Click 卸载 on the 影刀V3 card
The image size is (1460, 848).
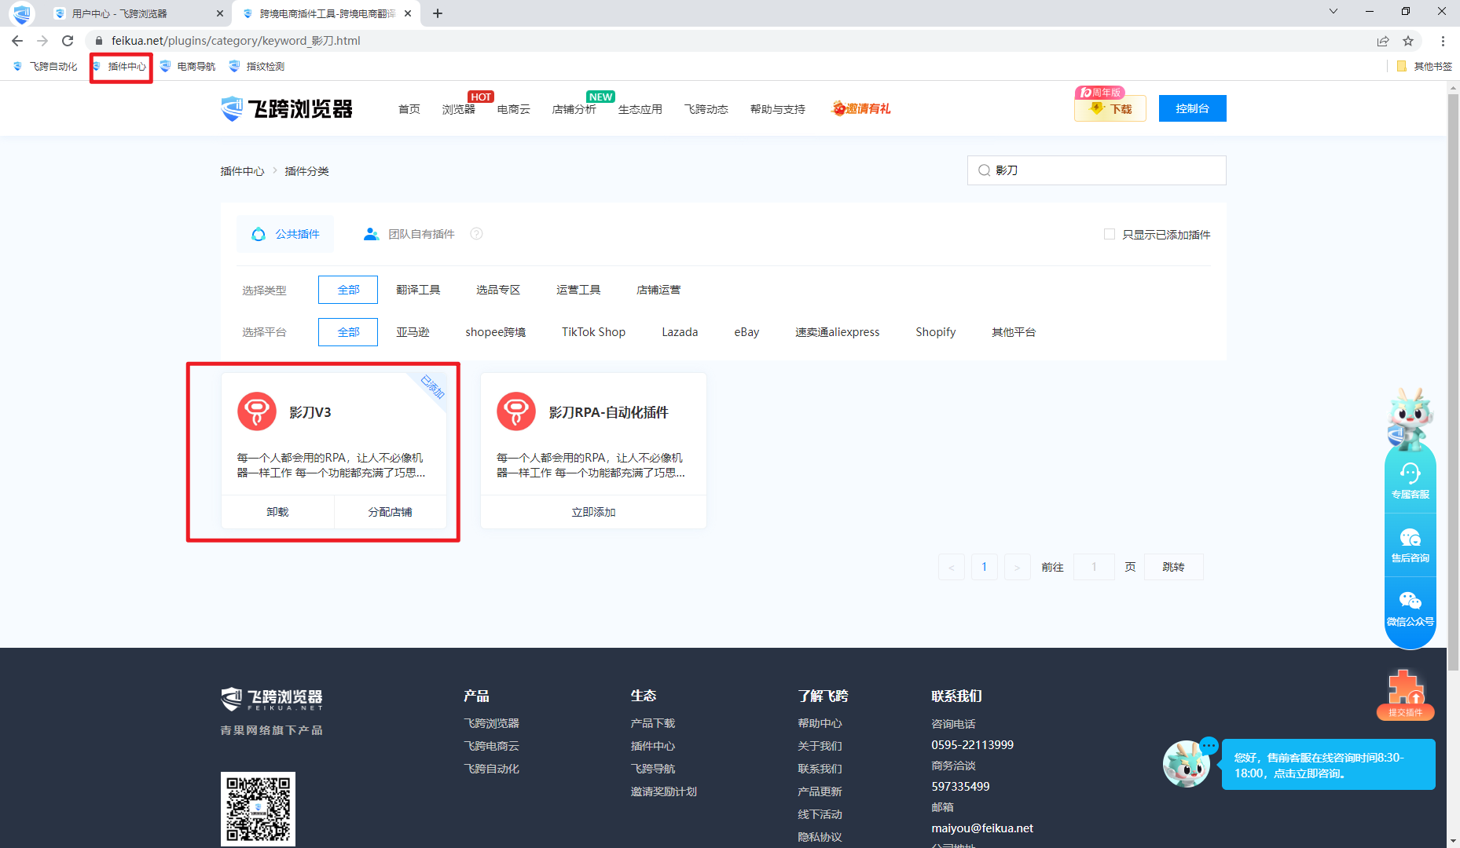point(277,512)
